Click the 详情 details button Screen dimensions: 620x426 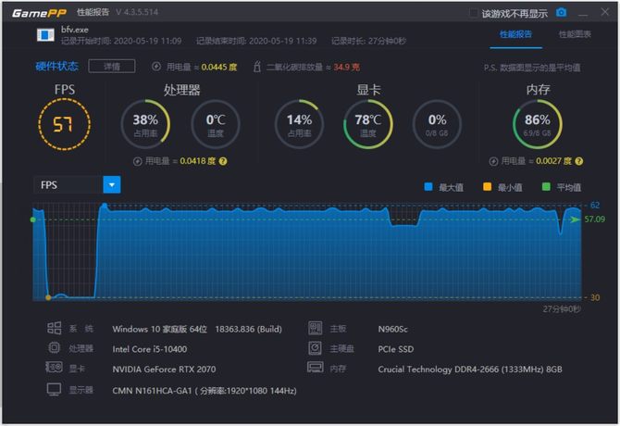click(x=112, y=66)
